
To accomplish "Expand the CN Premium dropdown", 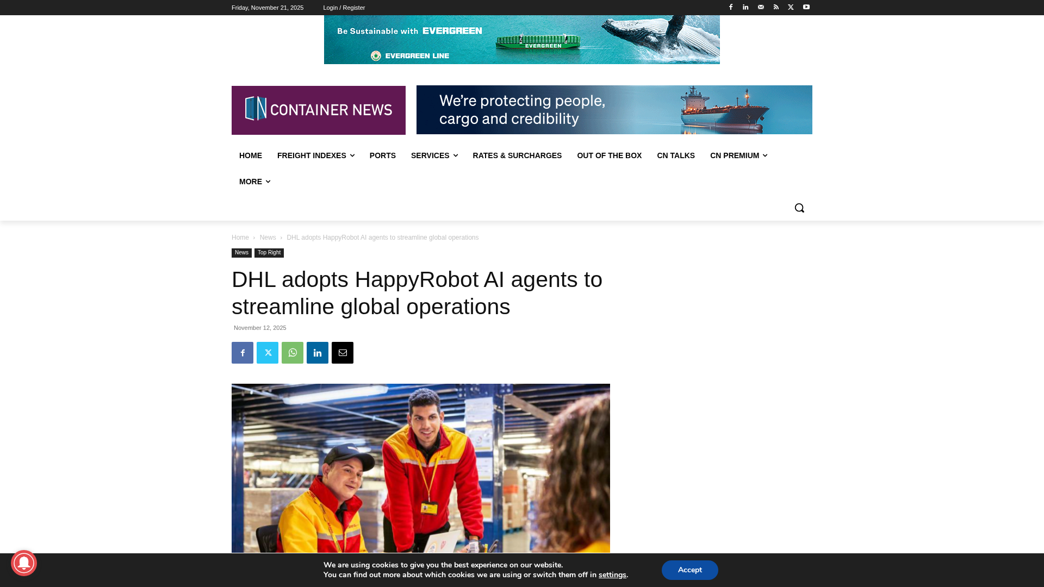I will (x=738, y=155).
